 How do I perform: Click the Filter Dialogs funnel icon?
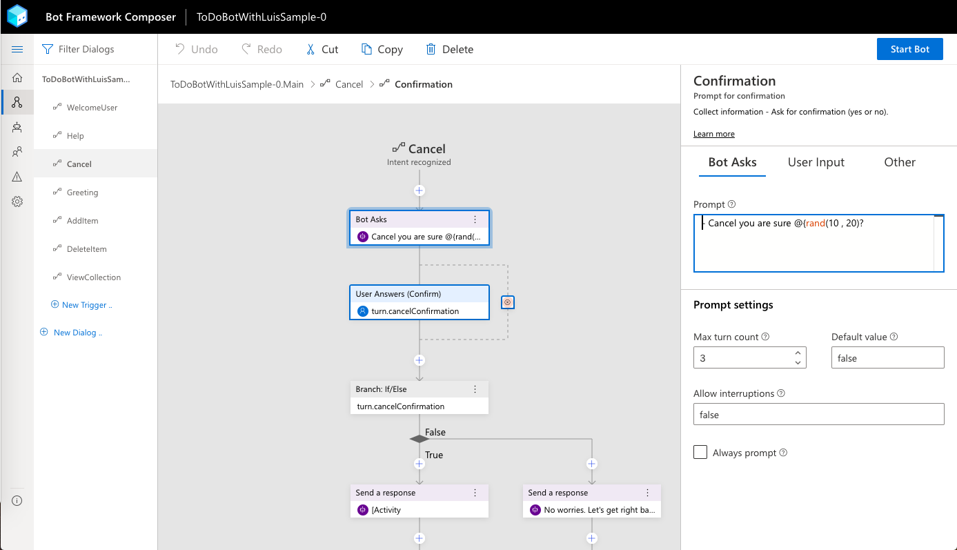[x=47, y=49]
